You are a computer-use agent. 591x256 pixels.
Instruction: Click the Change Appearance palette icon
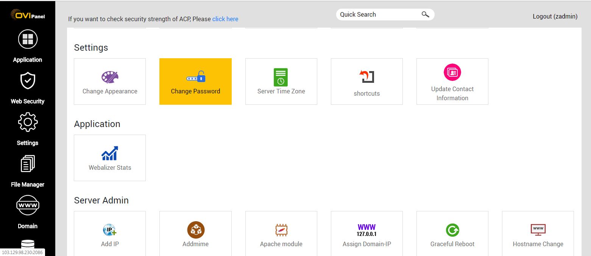[x=110, y=77]
